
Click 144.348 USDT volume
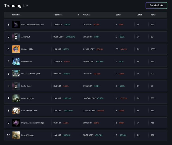tap(89, 98)
